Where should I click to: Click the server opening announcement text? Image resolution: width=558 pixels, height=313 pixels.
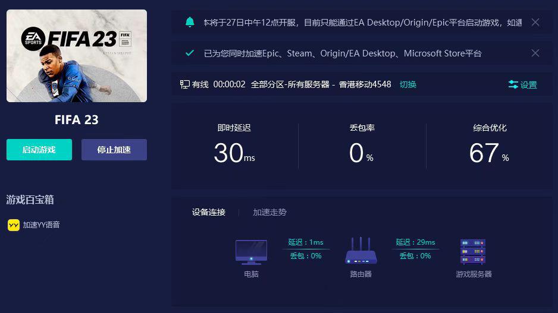[363, 23]
